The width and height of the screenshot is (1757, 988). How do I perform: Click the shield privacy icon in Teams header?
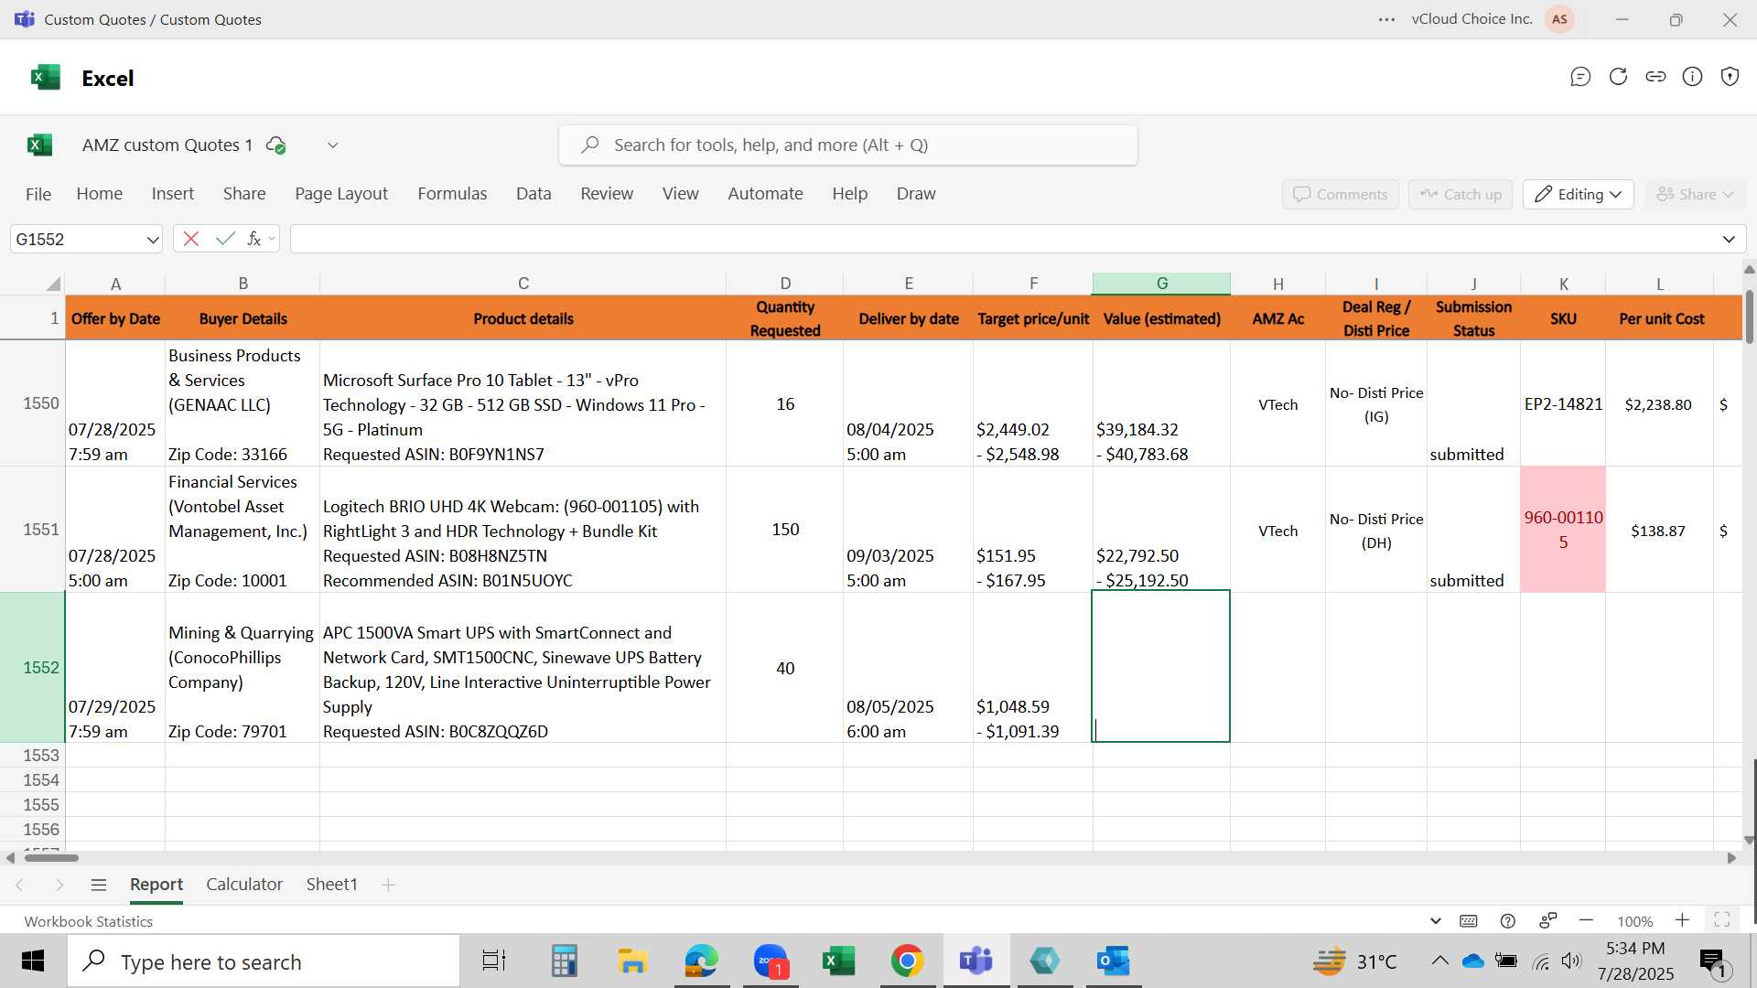pos(1730,77)
